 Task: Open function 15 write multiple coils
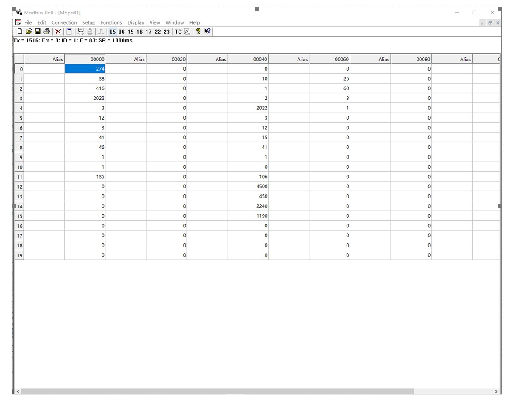(x=130, y=32)
